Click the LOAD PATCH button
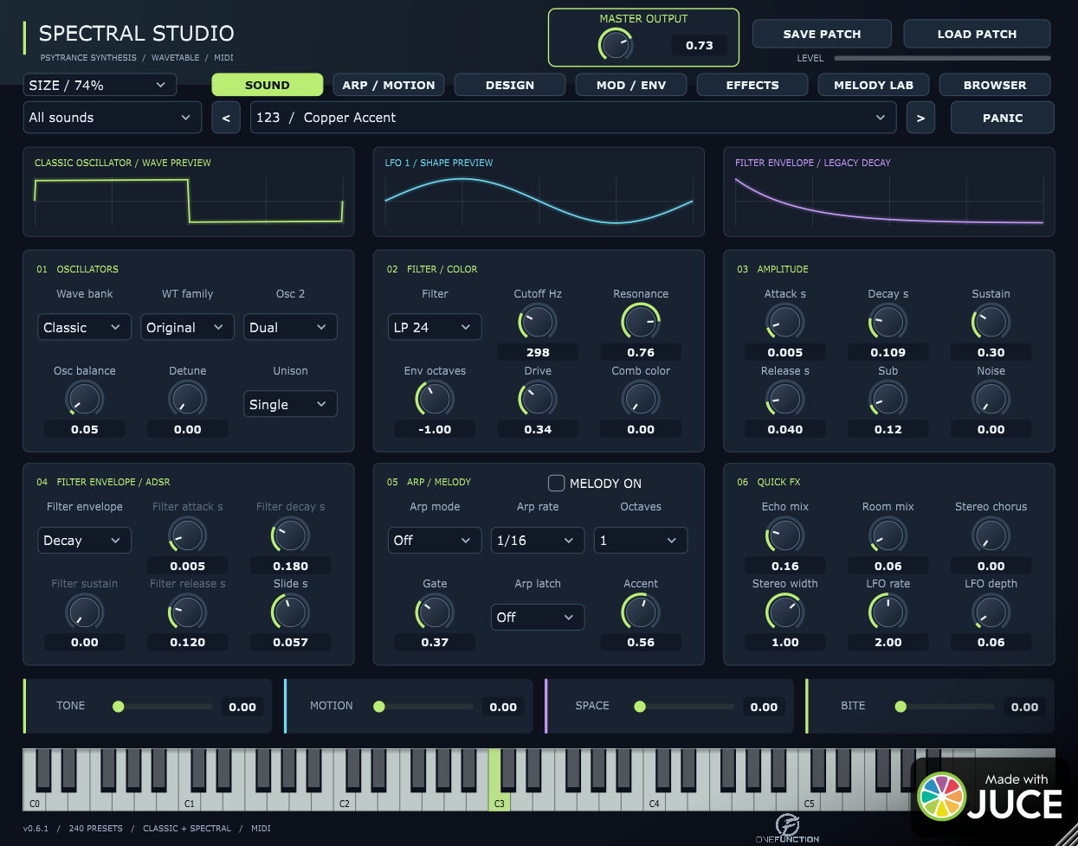1078x846 pixels. point(978,34)
